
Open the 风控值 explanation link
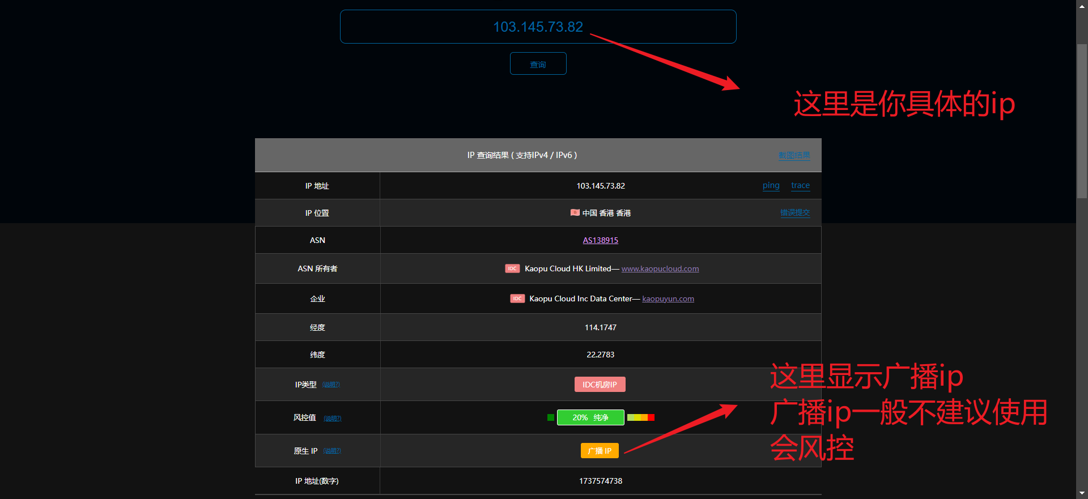tap(332, 419)
